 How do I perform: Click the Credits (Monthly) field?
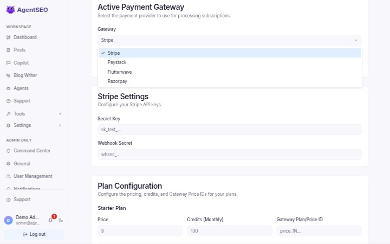[x=230, y=231]
